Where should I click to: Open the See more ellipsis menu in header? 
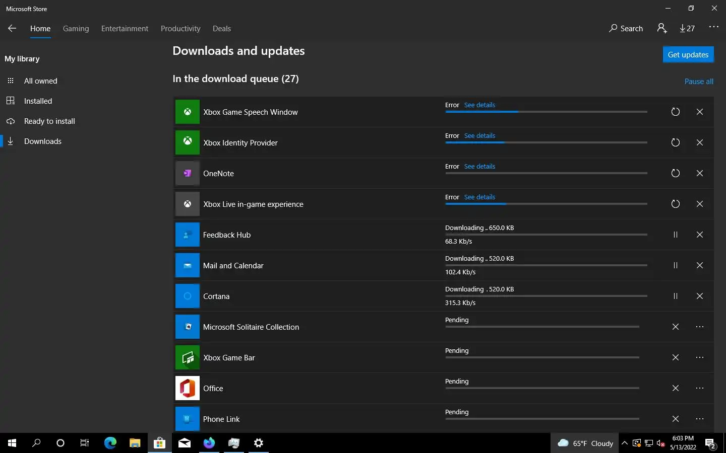click(713, 27)
